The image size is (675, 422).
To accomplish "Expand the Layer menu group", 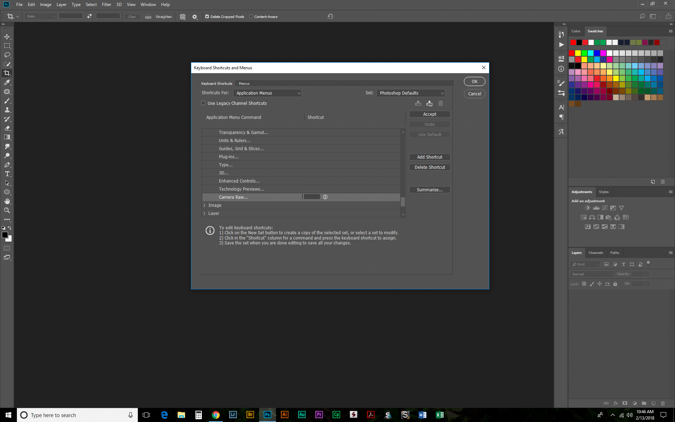I will click(x=204, y=213).
